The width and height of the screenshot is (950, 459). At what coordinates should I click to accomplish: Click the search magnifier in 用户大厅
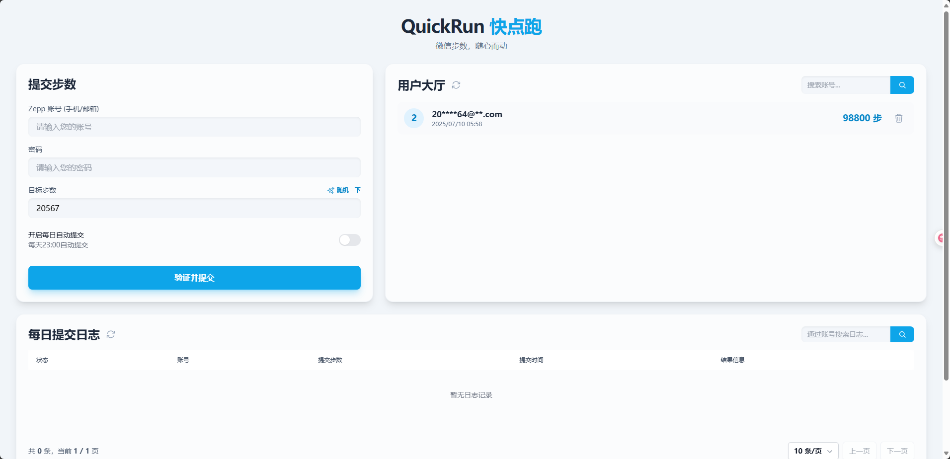tap(902, 84)
